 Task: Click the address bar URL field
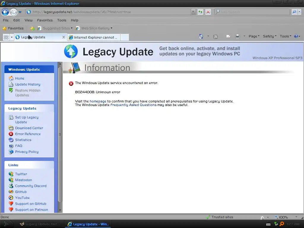pos(109,12)
